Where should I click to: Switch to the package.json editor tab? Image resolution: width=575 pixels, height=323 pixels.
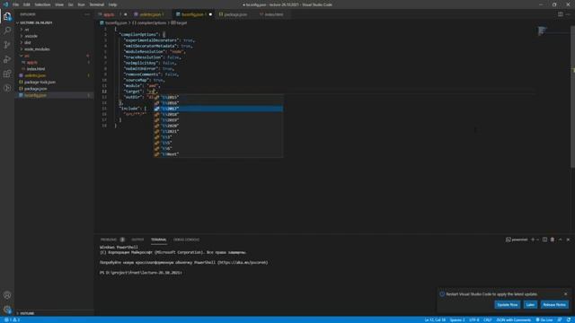tap(235, 14)
